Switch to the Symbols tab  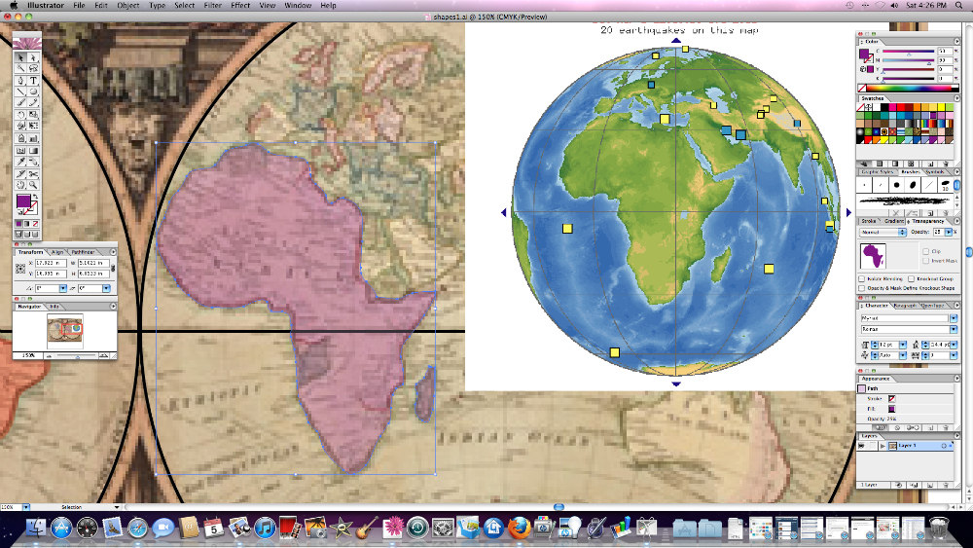[x=934, y=172]
